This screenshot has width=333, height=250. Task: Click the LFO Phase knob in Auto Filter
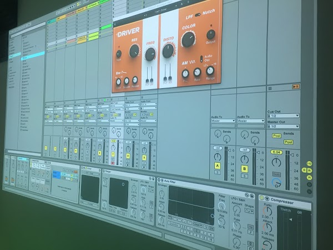(236, 242)
